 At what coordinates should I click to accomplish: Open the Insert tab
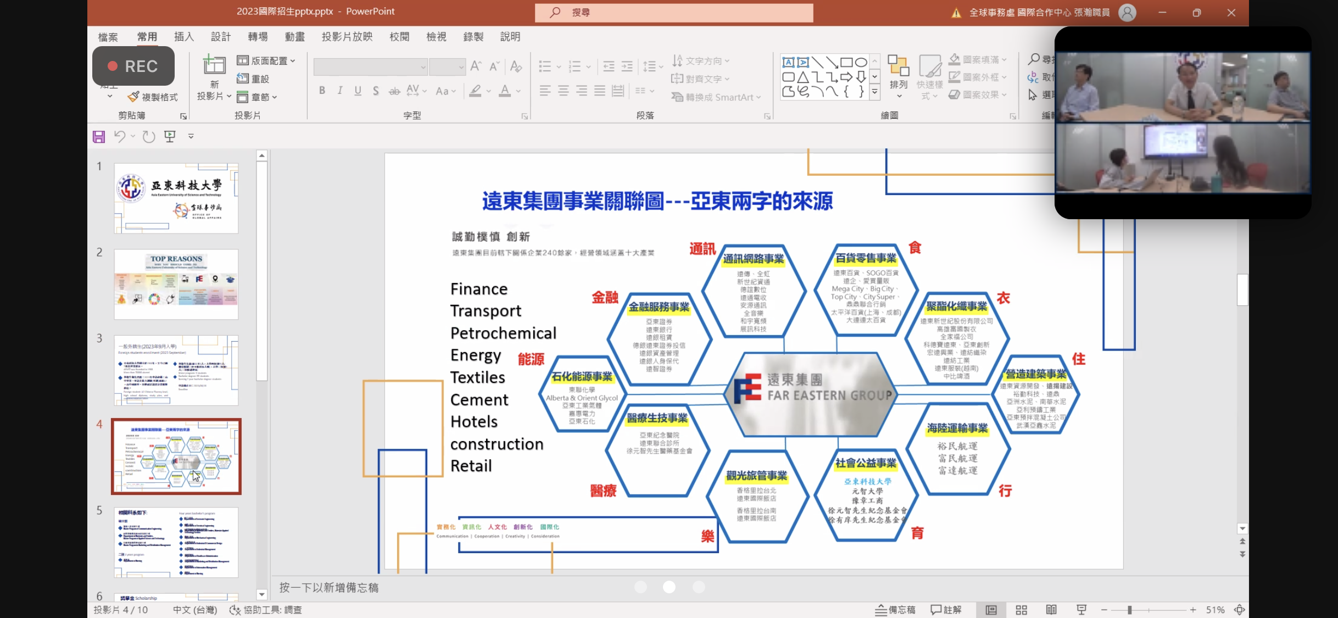[x=184, y=37]
